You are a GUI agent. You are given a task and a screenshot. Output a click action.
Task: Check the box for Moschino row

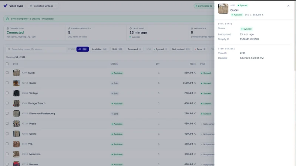pos(7,154)
